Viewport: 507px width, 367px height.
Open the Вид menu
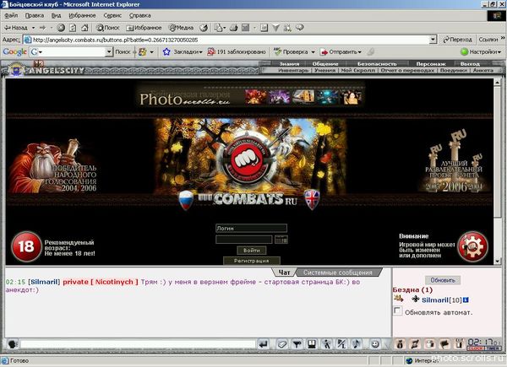(57, 15)
